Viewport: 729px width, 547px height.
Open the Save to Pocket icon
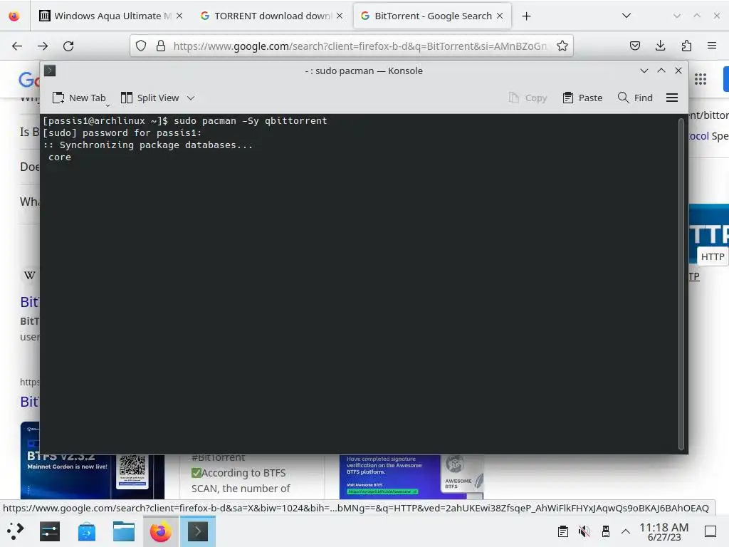pyautogui.click(x=634, y=46)
